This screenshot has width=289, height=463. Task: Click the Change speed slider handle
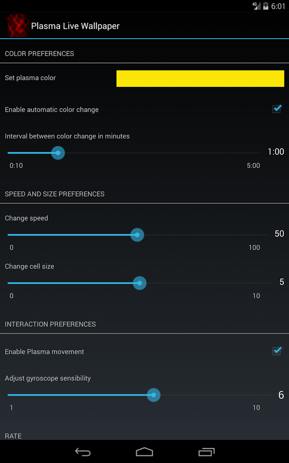(137, 235)
